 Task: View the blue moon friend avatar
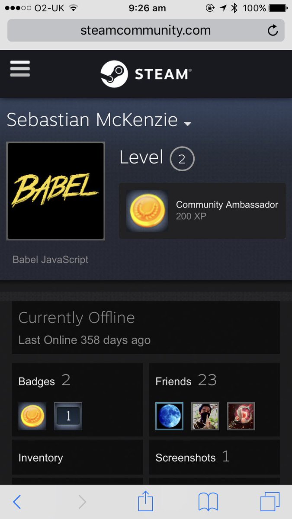(169, 416)
